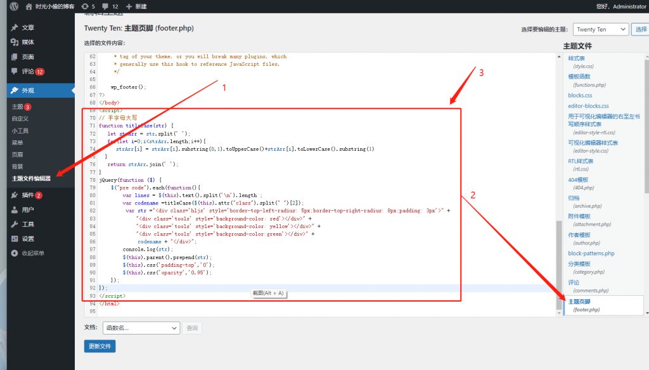Open 附件模板 attachment.php file
Image resolution: width=649 pixels, height=370 pixels.
(579, 216)
